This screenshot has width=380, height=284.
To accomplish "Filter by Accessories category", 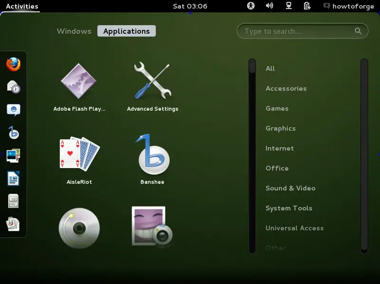I will pyautogui.click(x=286, y=88).
